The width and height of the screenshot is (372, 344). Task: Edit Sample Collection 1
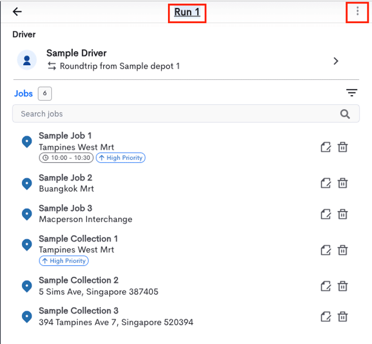[x=326, y=250]
